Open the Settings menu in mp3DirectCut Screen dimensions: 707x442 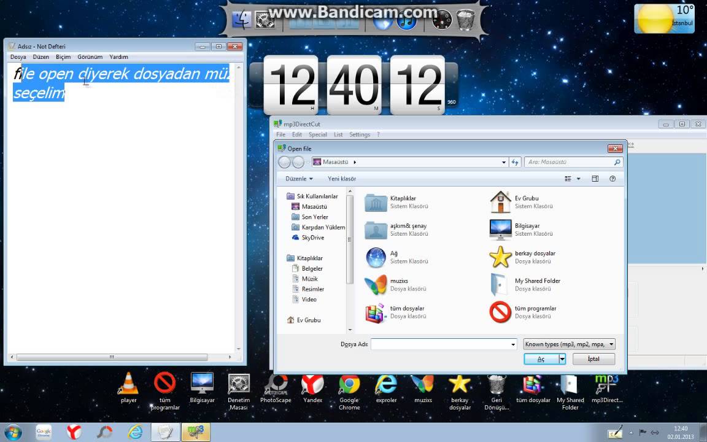(x=360, y=134)
